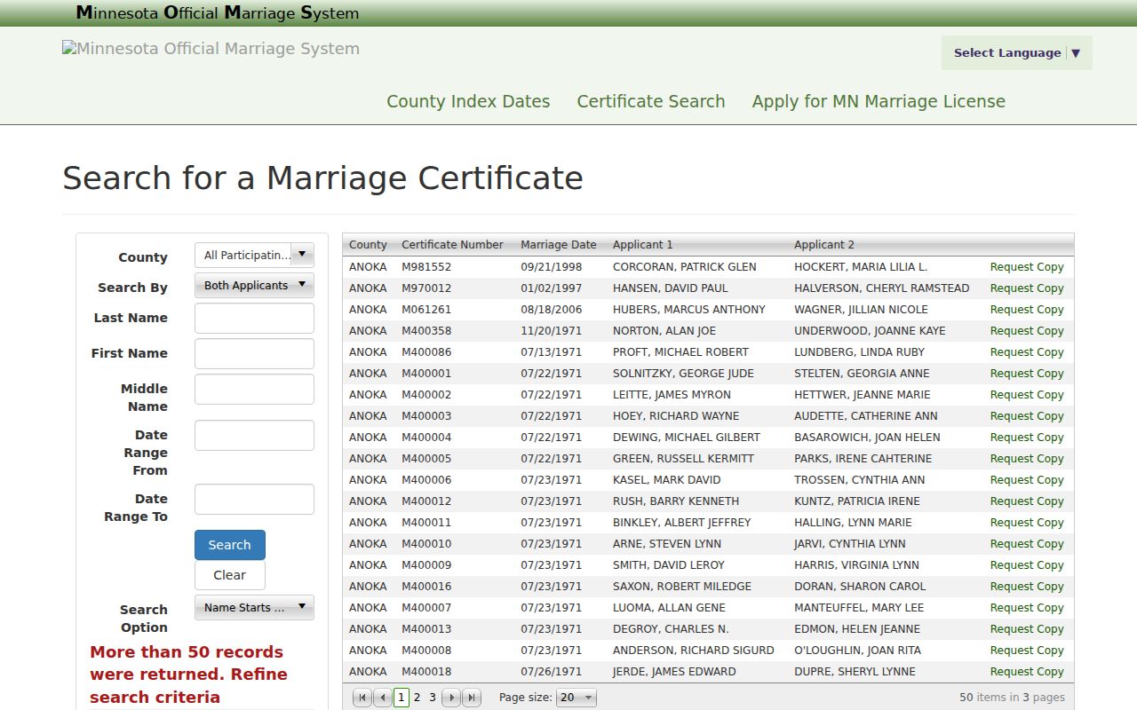Request copy for NORTON, ALAN JOE

point(1027,331)
